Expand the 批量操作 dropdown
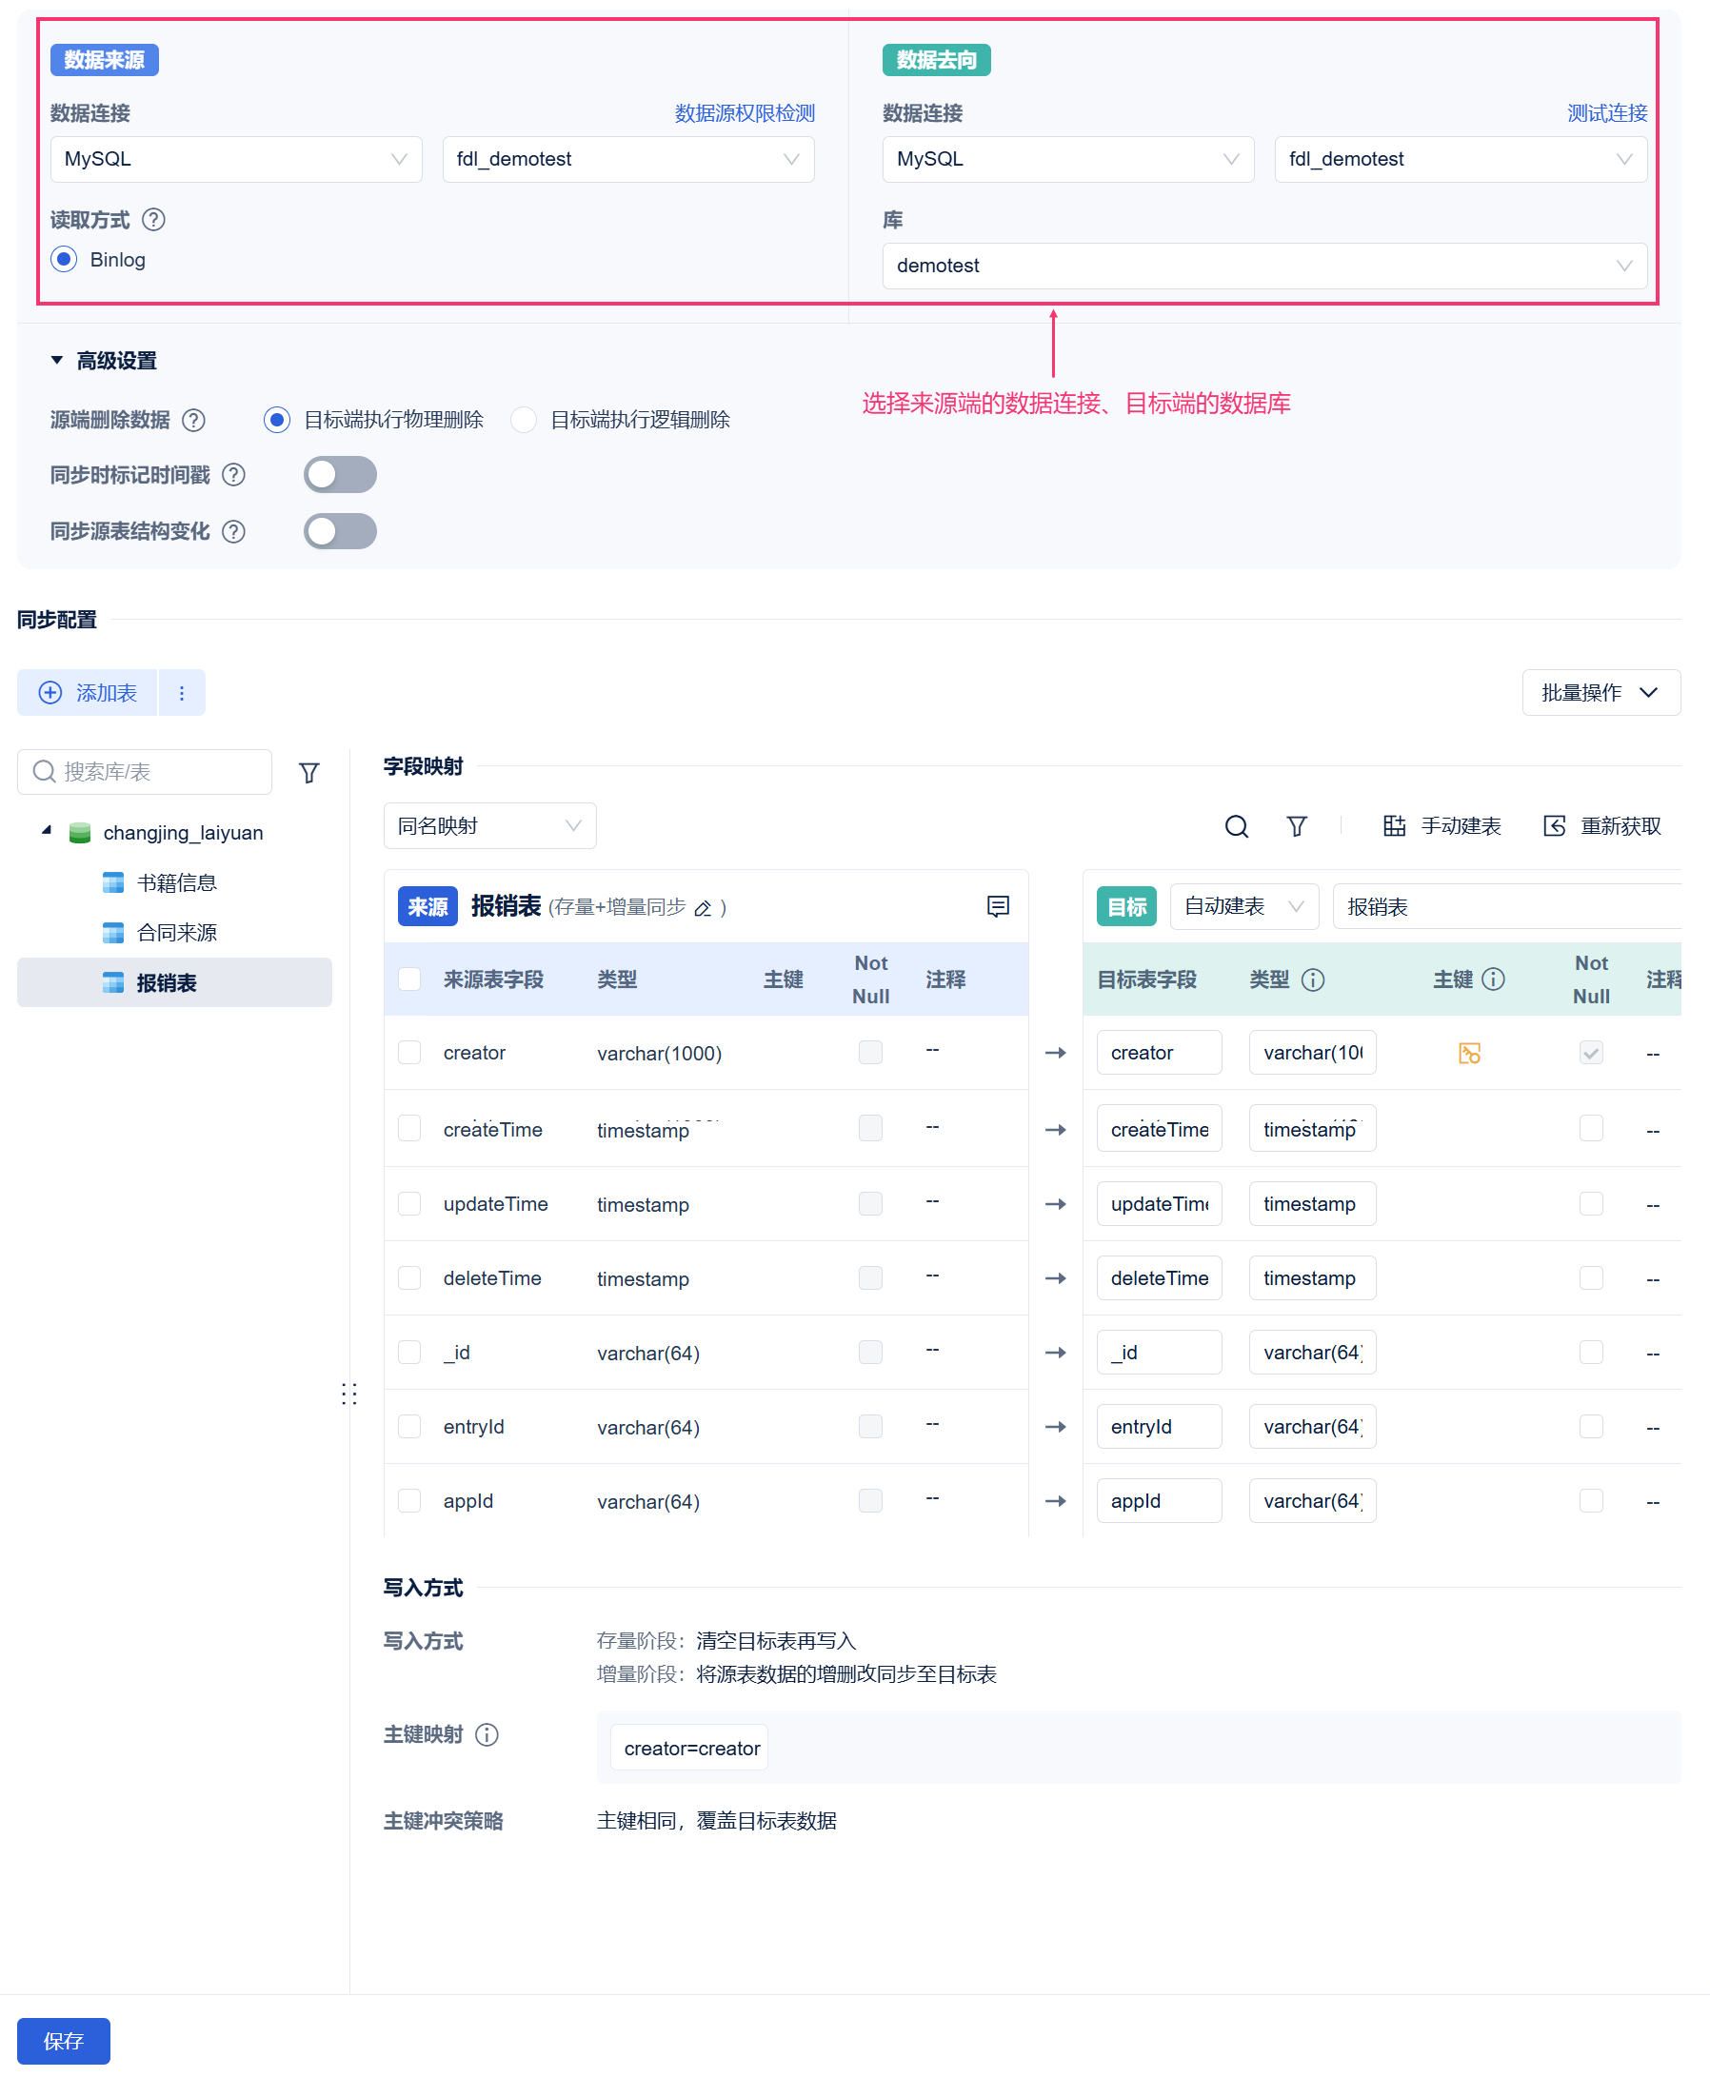 click(x=1600, y=692)
